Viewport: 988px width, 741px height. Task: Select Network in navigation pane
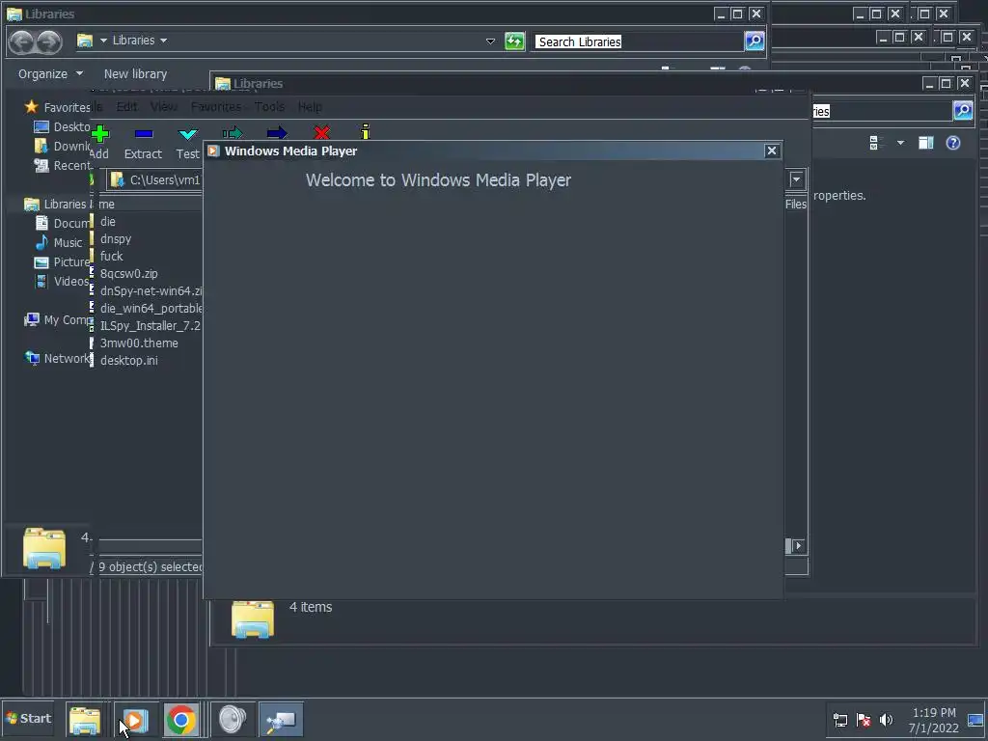(x=58, y=359)
